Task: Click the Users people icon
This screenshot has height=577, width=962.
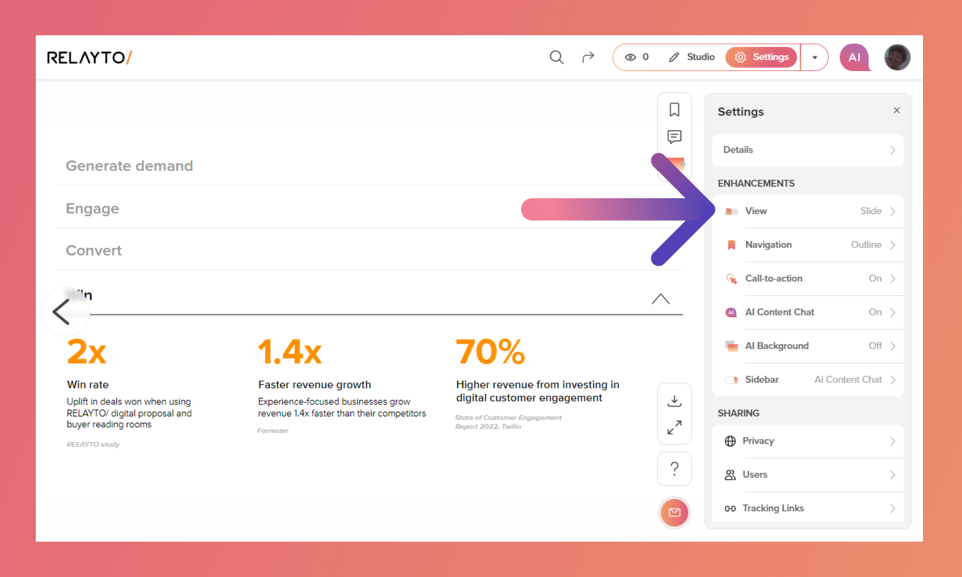Action: click(x=730, y=475)
